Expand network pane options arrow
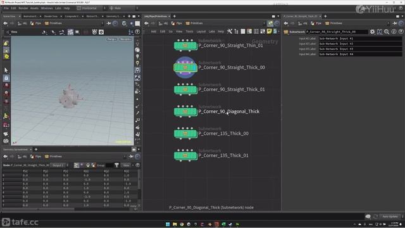 point(278,16)
